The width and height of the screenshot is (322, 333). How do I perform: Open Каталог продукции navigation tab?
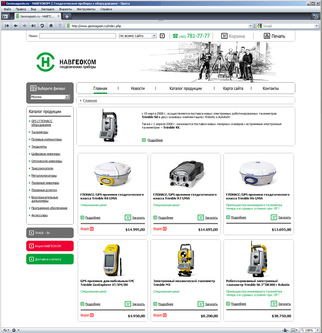(x=186, y=88)
